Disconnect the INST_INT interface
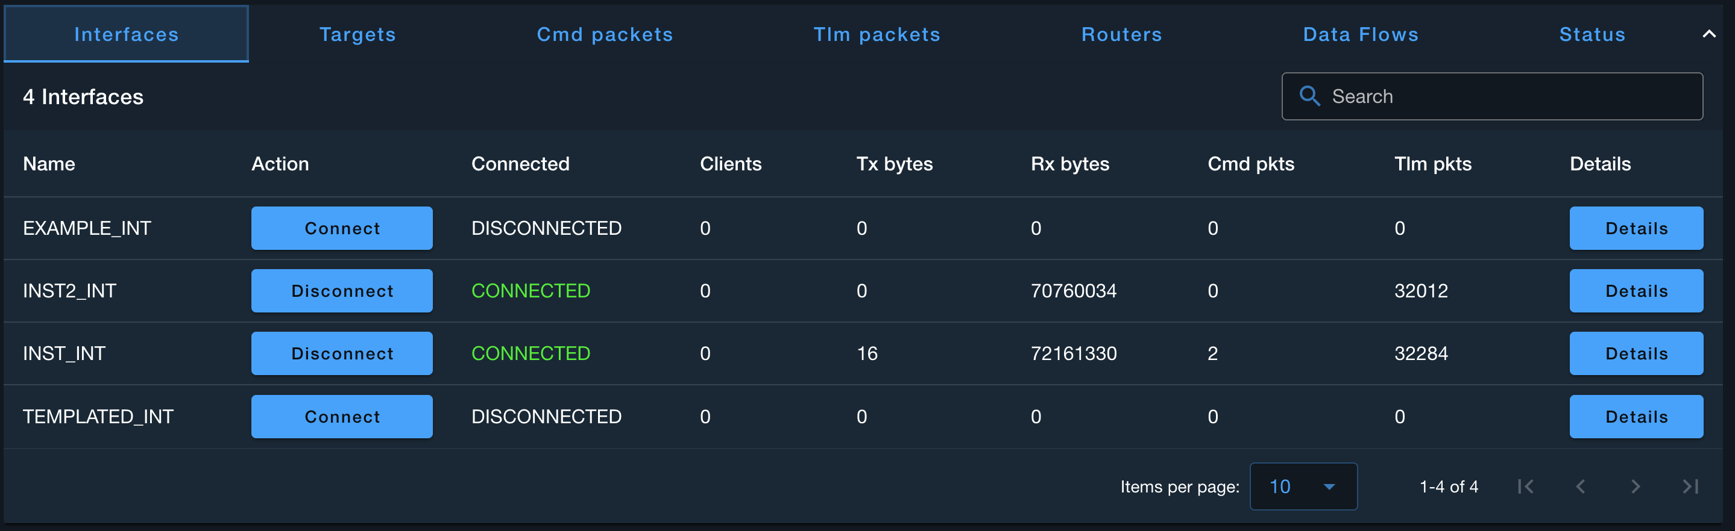 (x=341, y=353)
